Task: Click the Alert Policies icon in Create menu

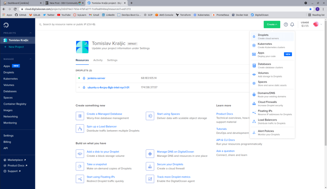Action: tap(254, 132)
